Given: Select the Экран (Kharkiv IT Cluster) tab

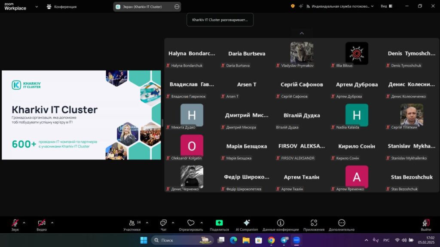Looking at the screenshot, I should coord(147,7).
